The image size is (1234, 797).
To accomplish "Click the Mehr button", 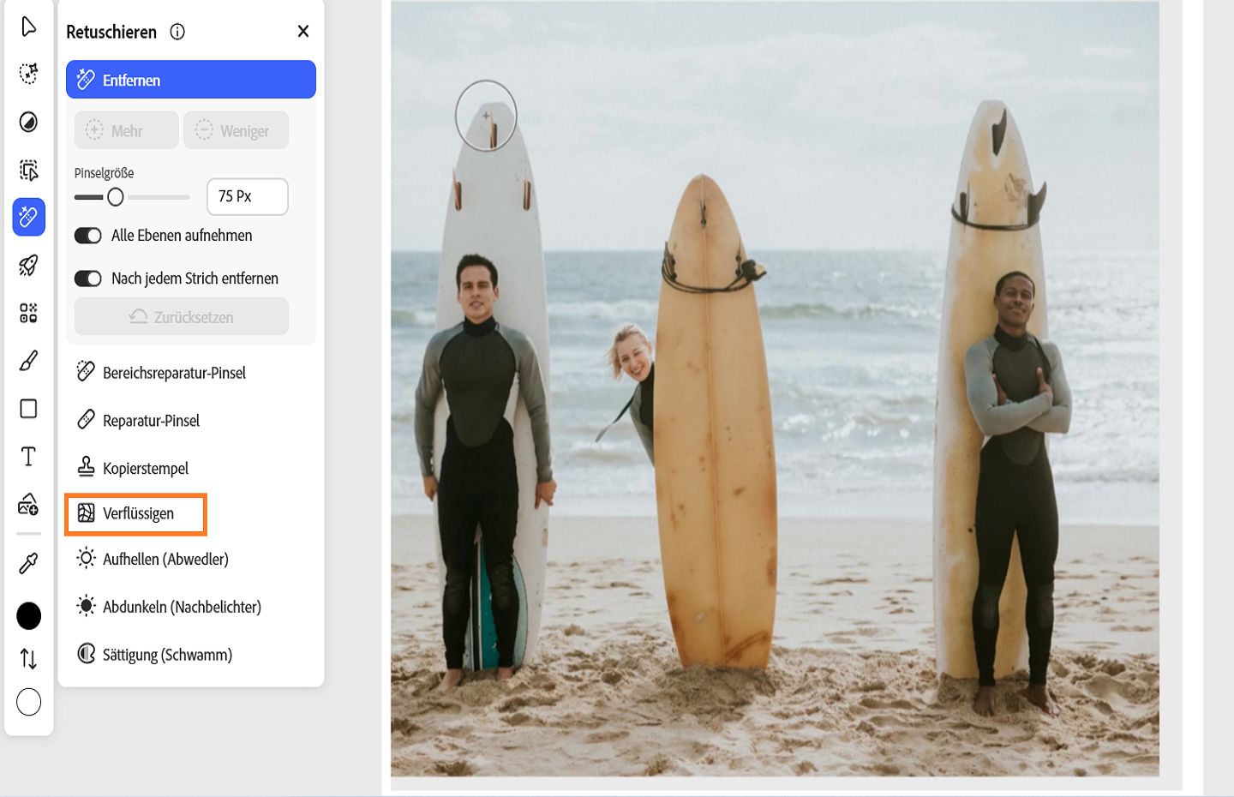I will click(x=127, y=130).
